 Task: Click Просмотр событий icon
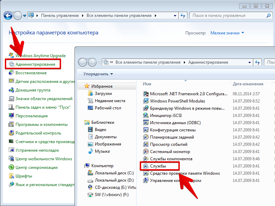(x=146, y=144)
